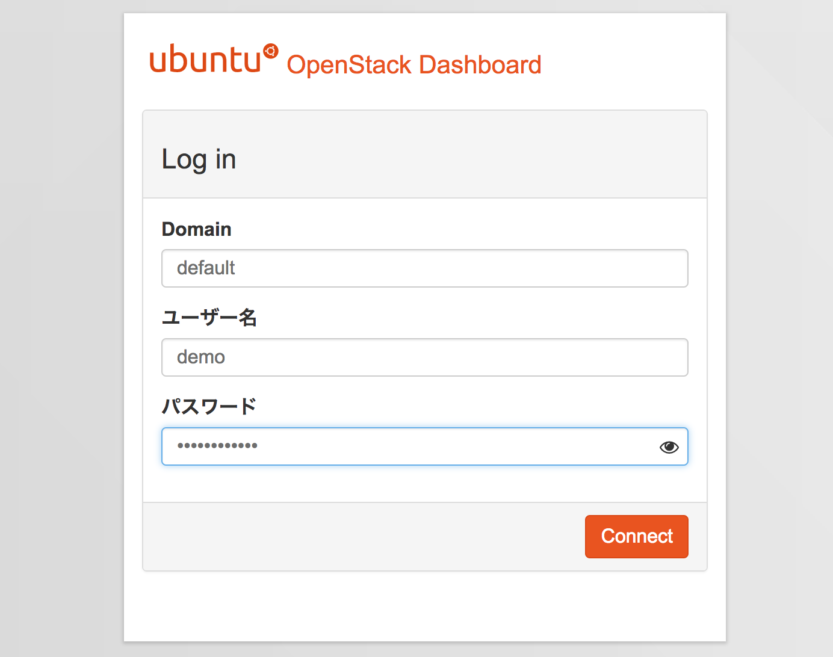Image resolution: width=833 pixels, height=657 pixels.
Task: Click Connect in the form footer
Action: tap(636, 536)
